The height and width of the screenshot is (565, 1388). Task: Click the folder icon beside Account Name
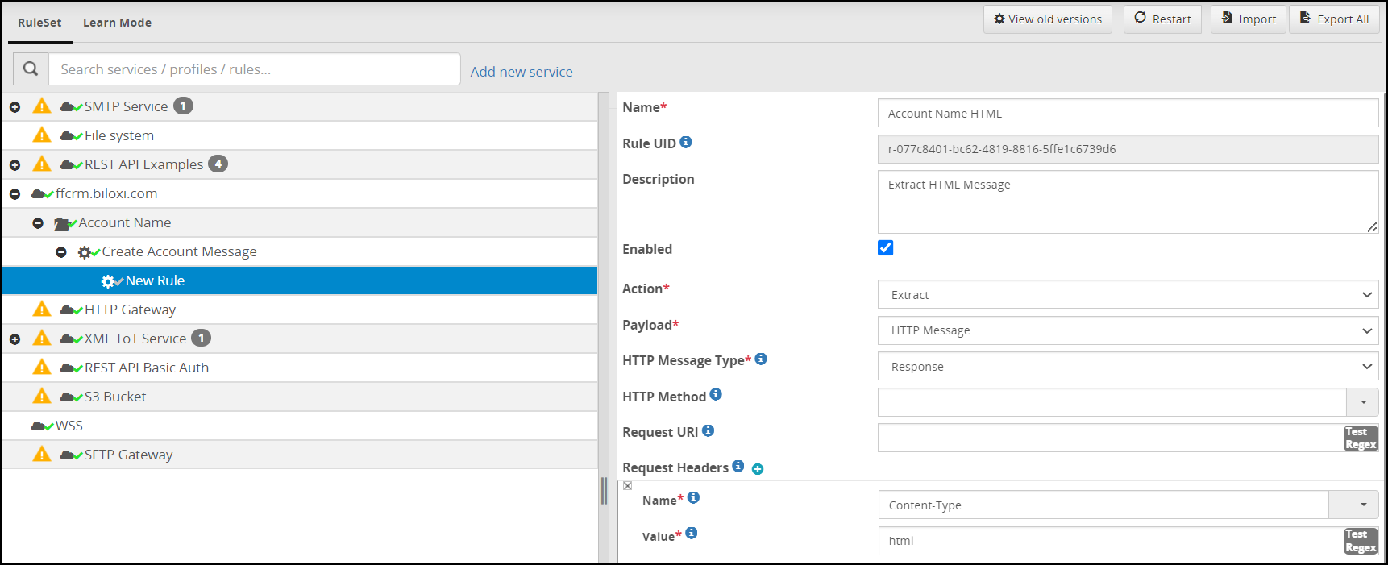(64, 223)
